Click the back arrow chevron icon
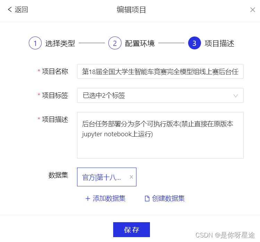 pyautogui.click(x=10, y=9)
